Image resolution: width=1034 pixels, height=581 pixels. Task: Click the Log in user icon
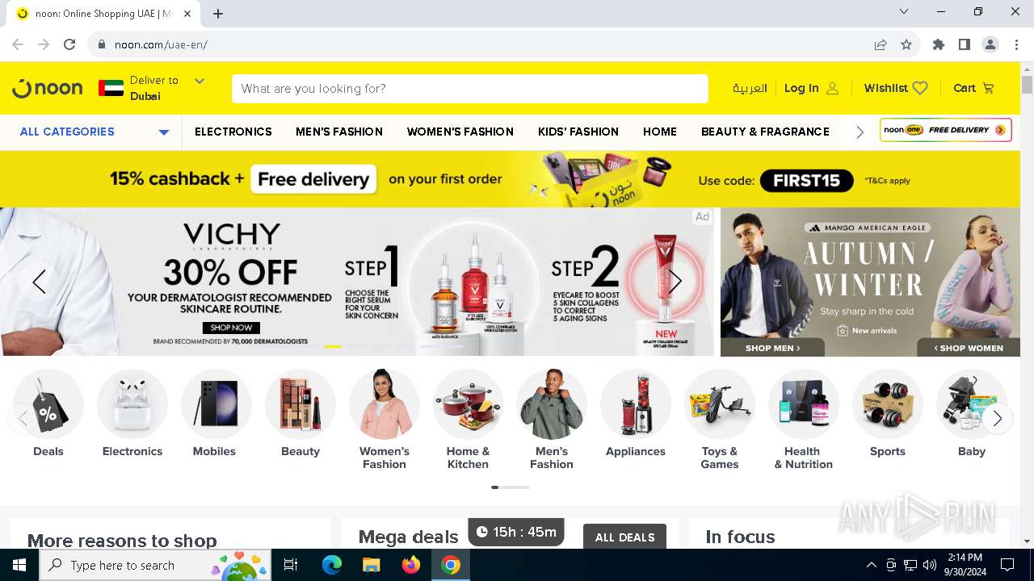(x=833, y=88)
